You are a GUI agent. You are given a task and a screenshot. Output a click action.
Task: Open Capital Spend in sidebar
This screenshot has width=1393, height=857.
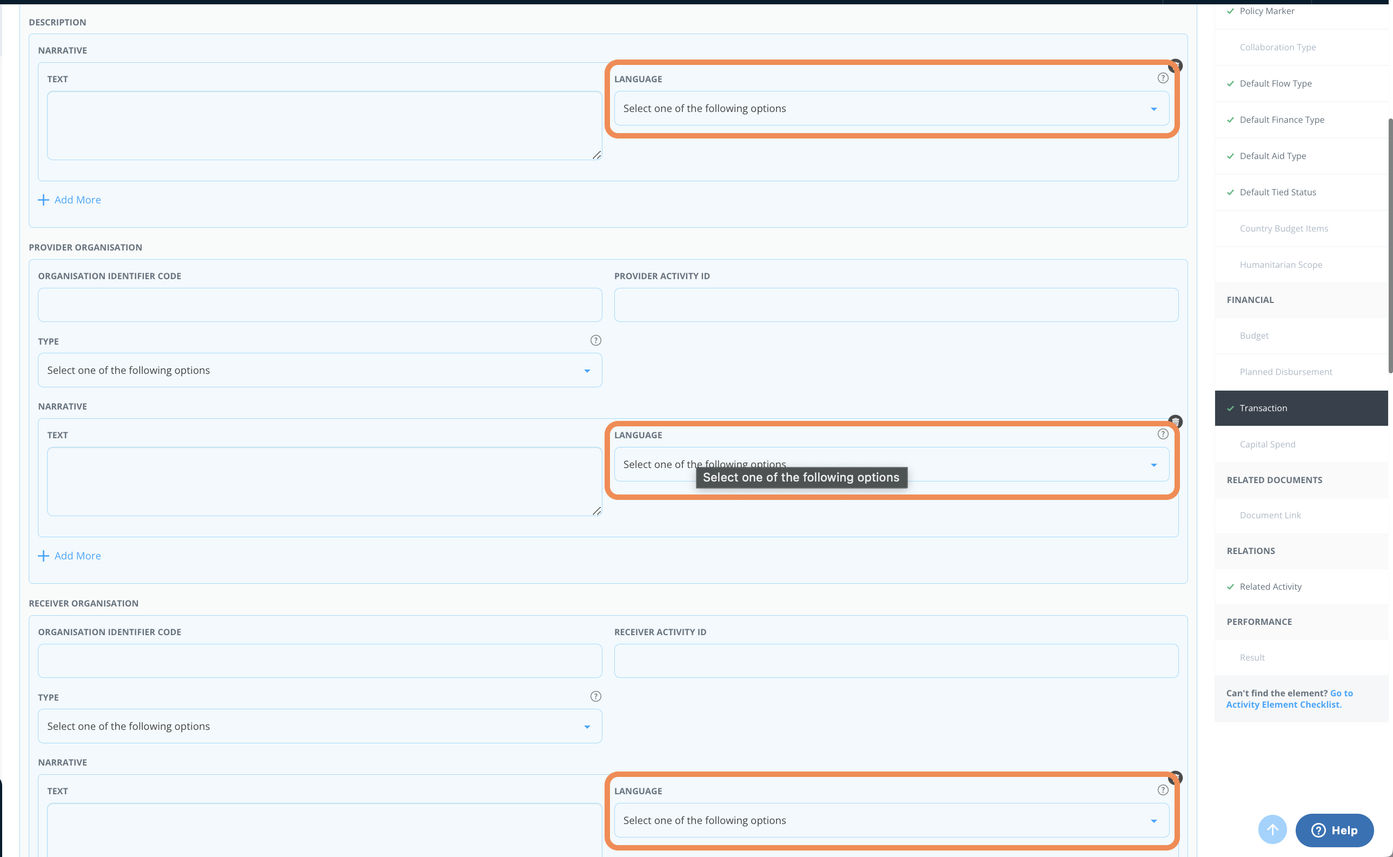[x=1301, y=444]
